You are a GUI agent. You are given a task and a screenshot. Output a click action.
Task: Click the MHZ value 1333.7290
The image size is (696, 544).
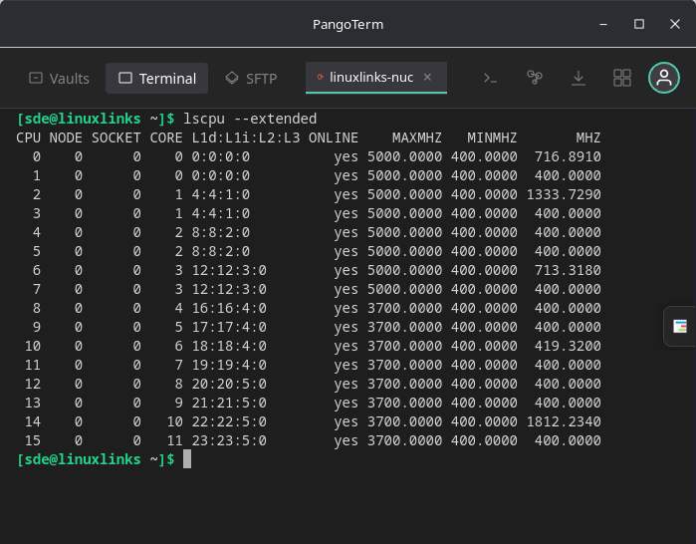[x=564, y=195]
